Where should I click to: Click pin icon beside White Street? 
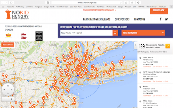140,101
